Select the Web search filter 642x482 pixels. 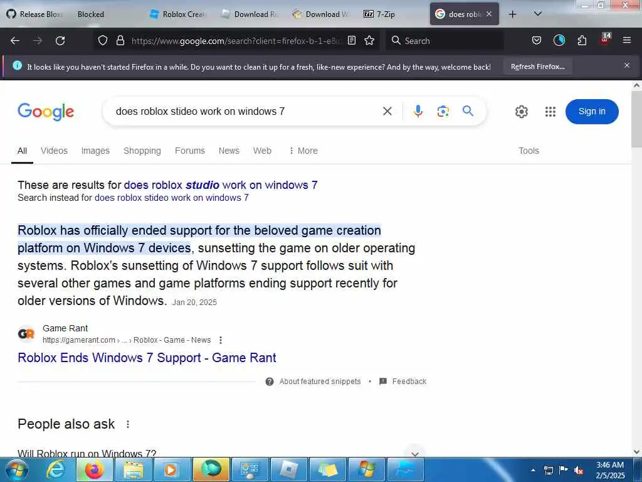tap(262, 151)
